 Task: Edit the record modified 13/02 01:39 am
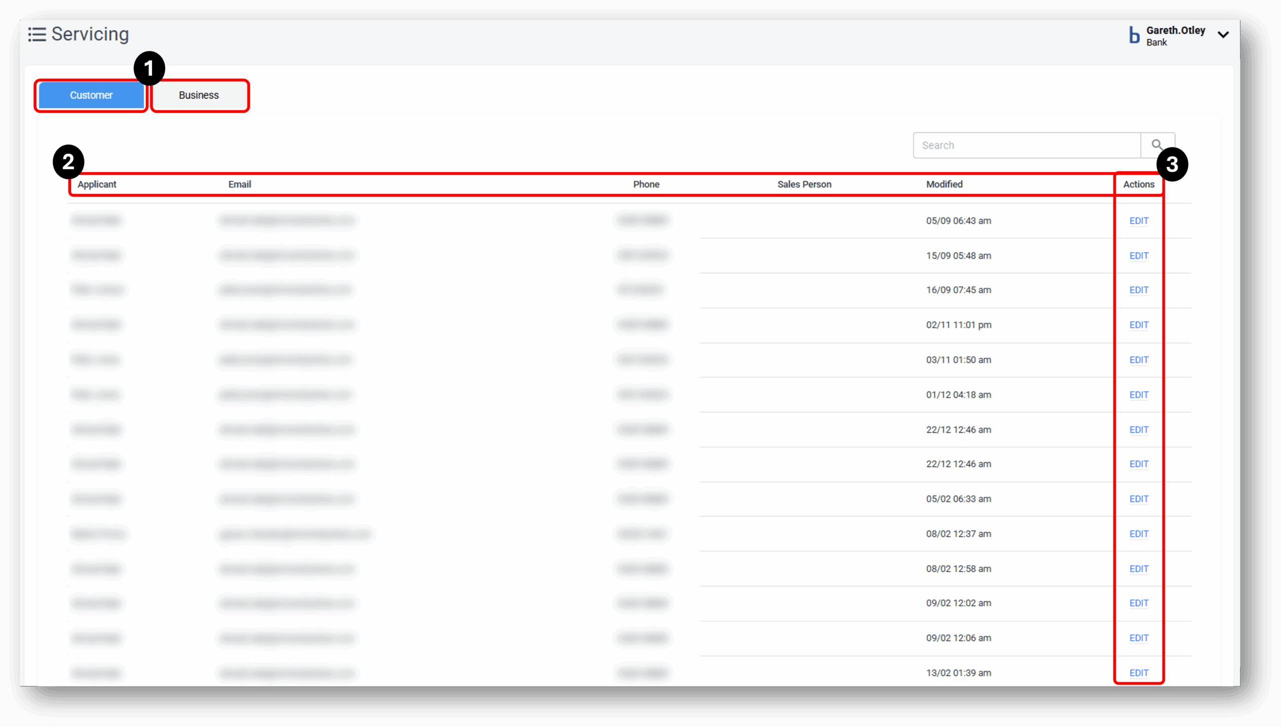point(1138,672)
